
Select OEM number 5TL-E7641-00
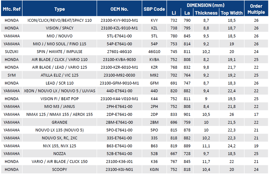coord(119,36)
